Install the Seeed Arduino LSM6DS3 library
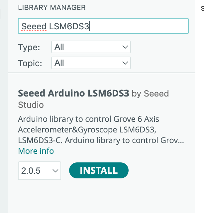 (99, 170)
